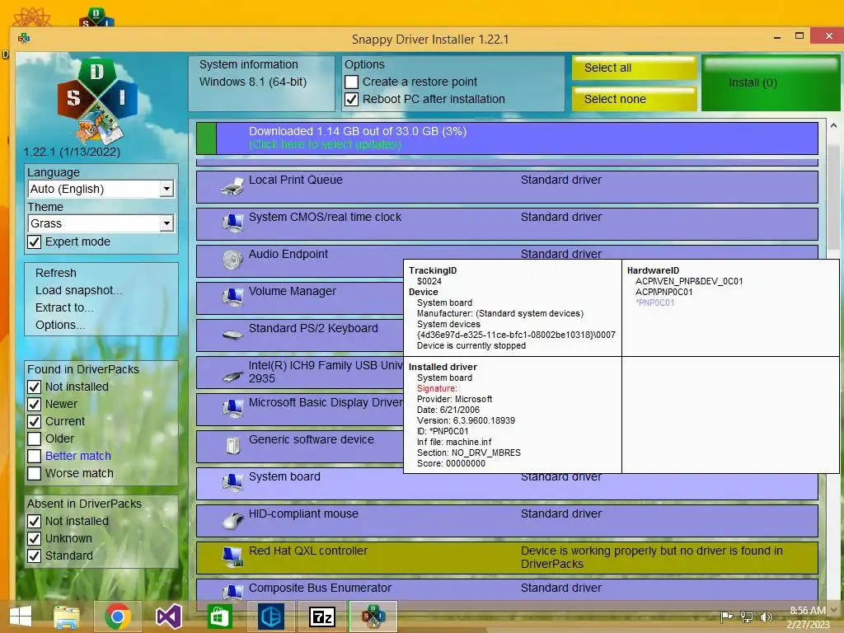Click the Select none button
844x633 pixels.
click(x=634, y=99)
